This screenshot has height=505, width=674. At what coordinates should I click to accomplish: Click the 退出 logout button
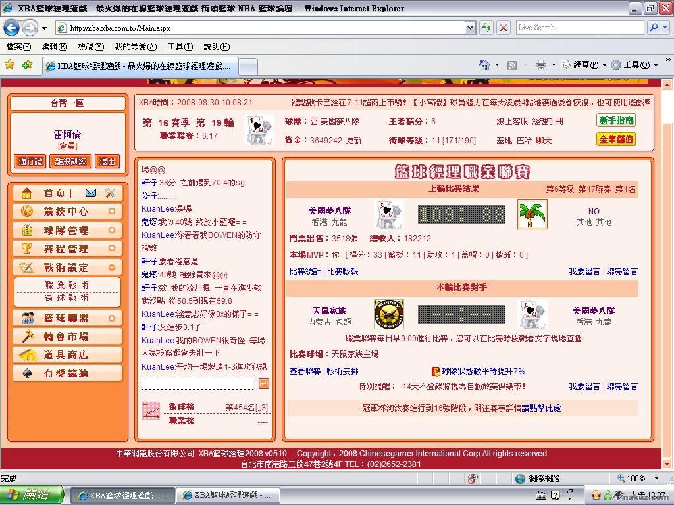[107, 162]
